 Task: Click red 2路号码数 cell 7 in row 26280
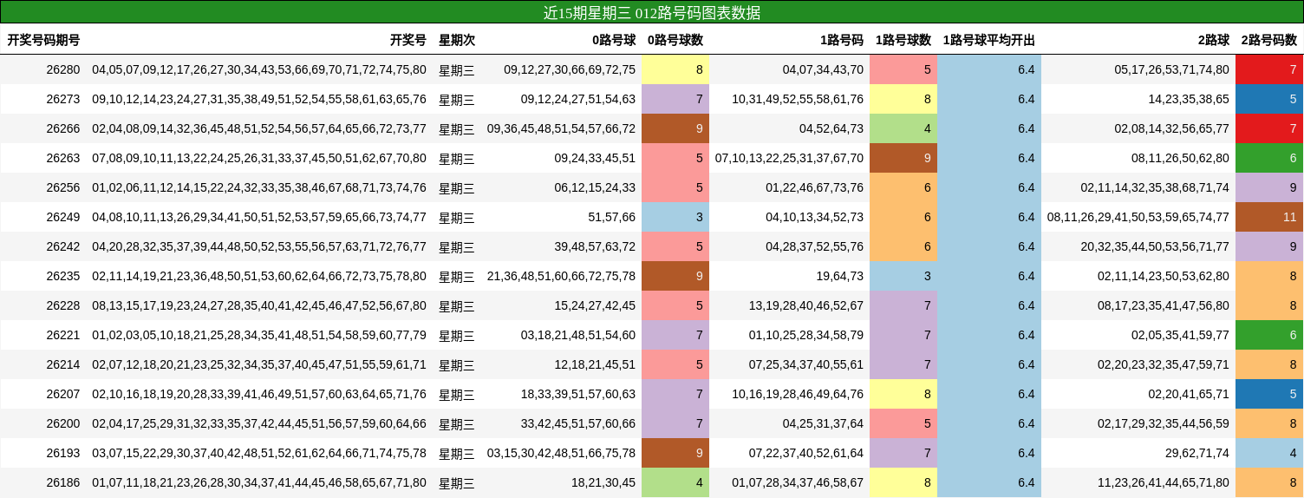pos(1269,69)
